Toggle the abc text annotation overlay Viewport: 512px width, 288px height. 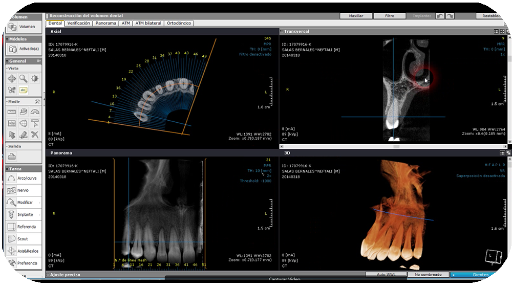pyautogui.click(x=24, y=90)
